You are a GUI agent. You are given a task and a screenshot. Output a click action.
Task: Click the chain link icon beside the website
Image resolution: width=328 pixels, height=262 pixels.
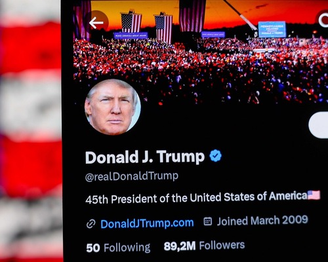[91, 224]
